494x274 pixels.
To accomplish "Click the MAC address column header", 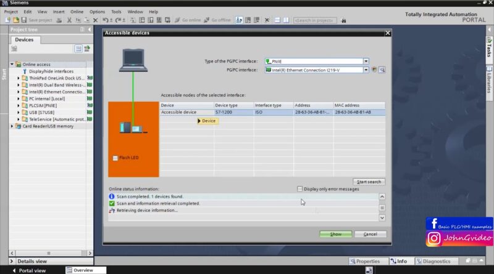I will tap(359, 105).
